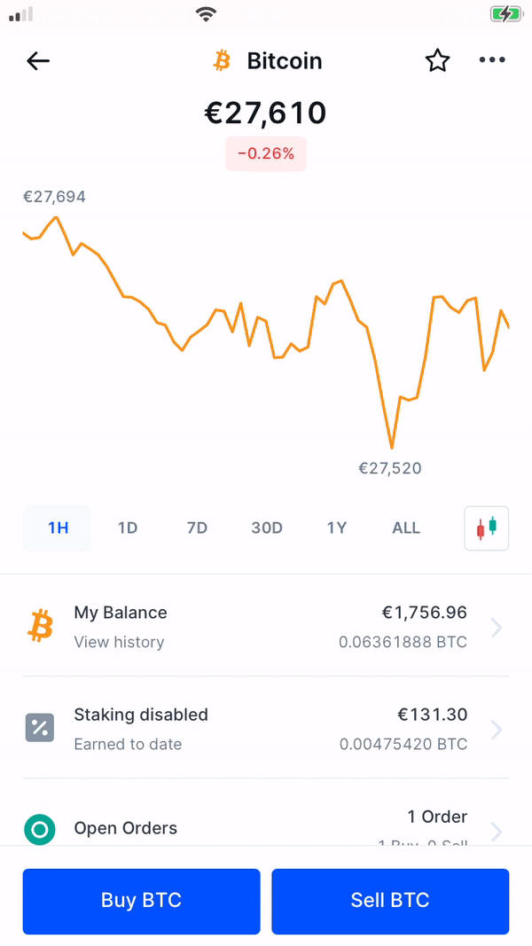Screen dimensions: 532x946
Task: Select the staking percent icon
Action: pyautogui.click(x=39, y=728)
